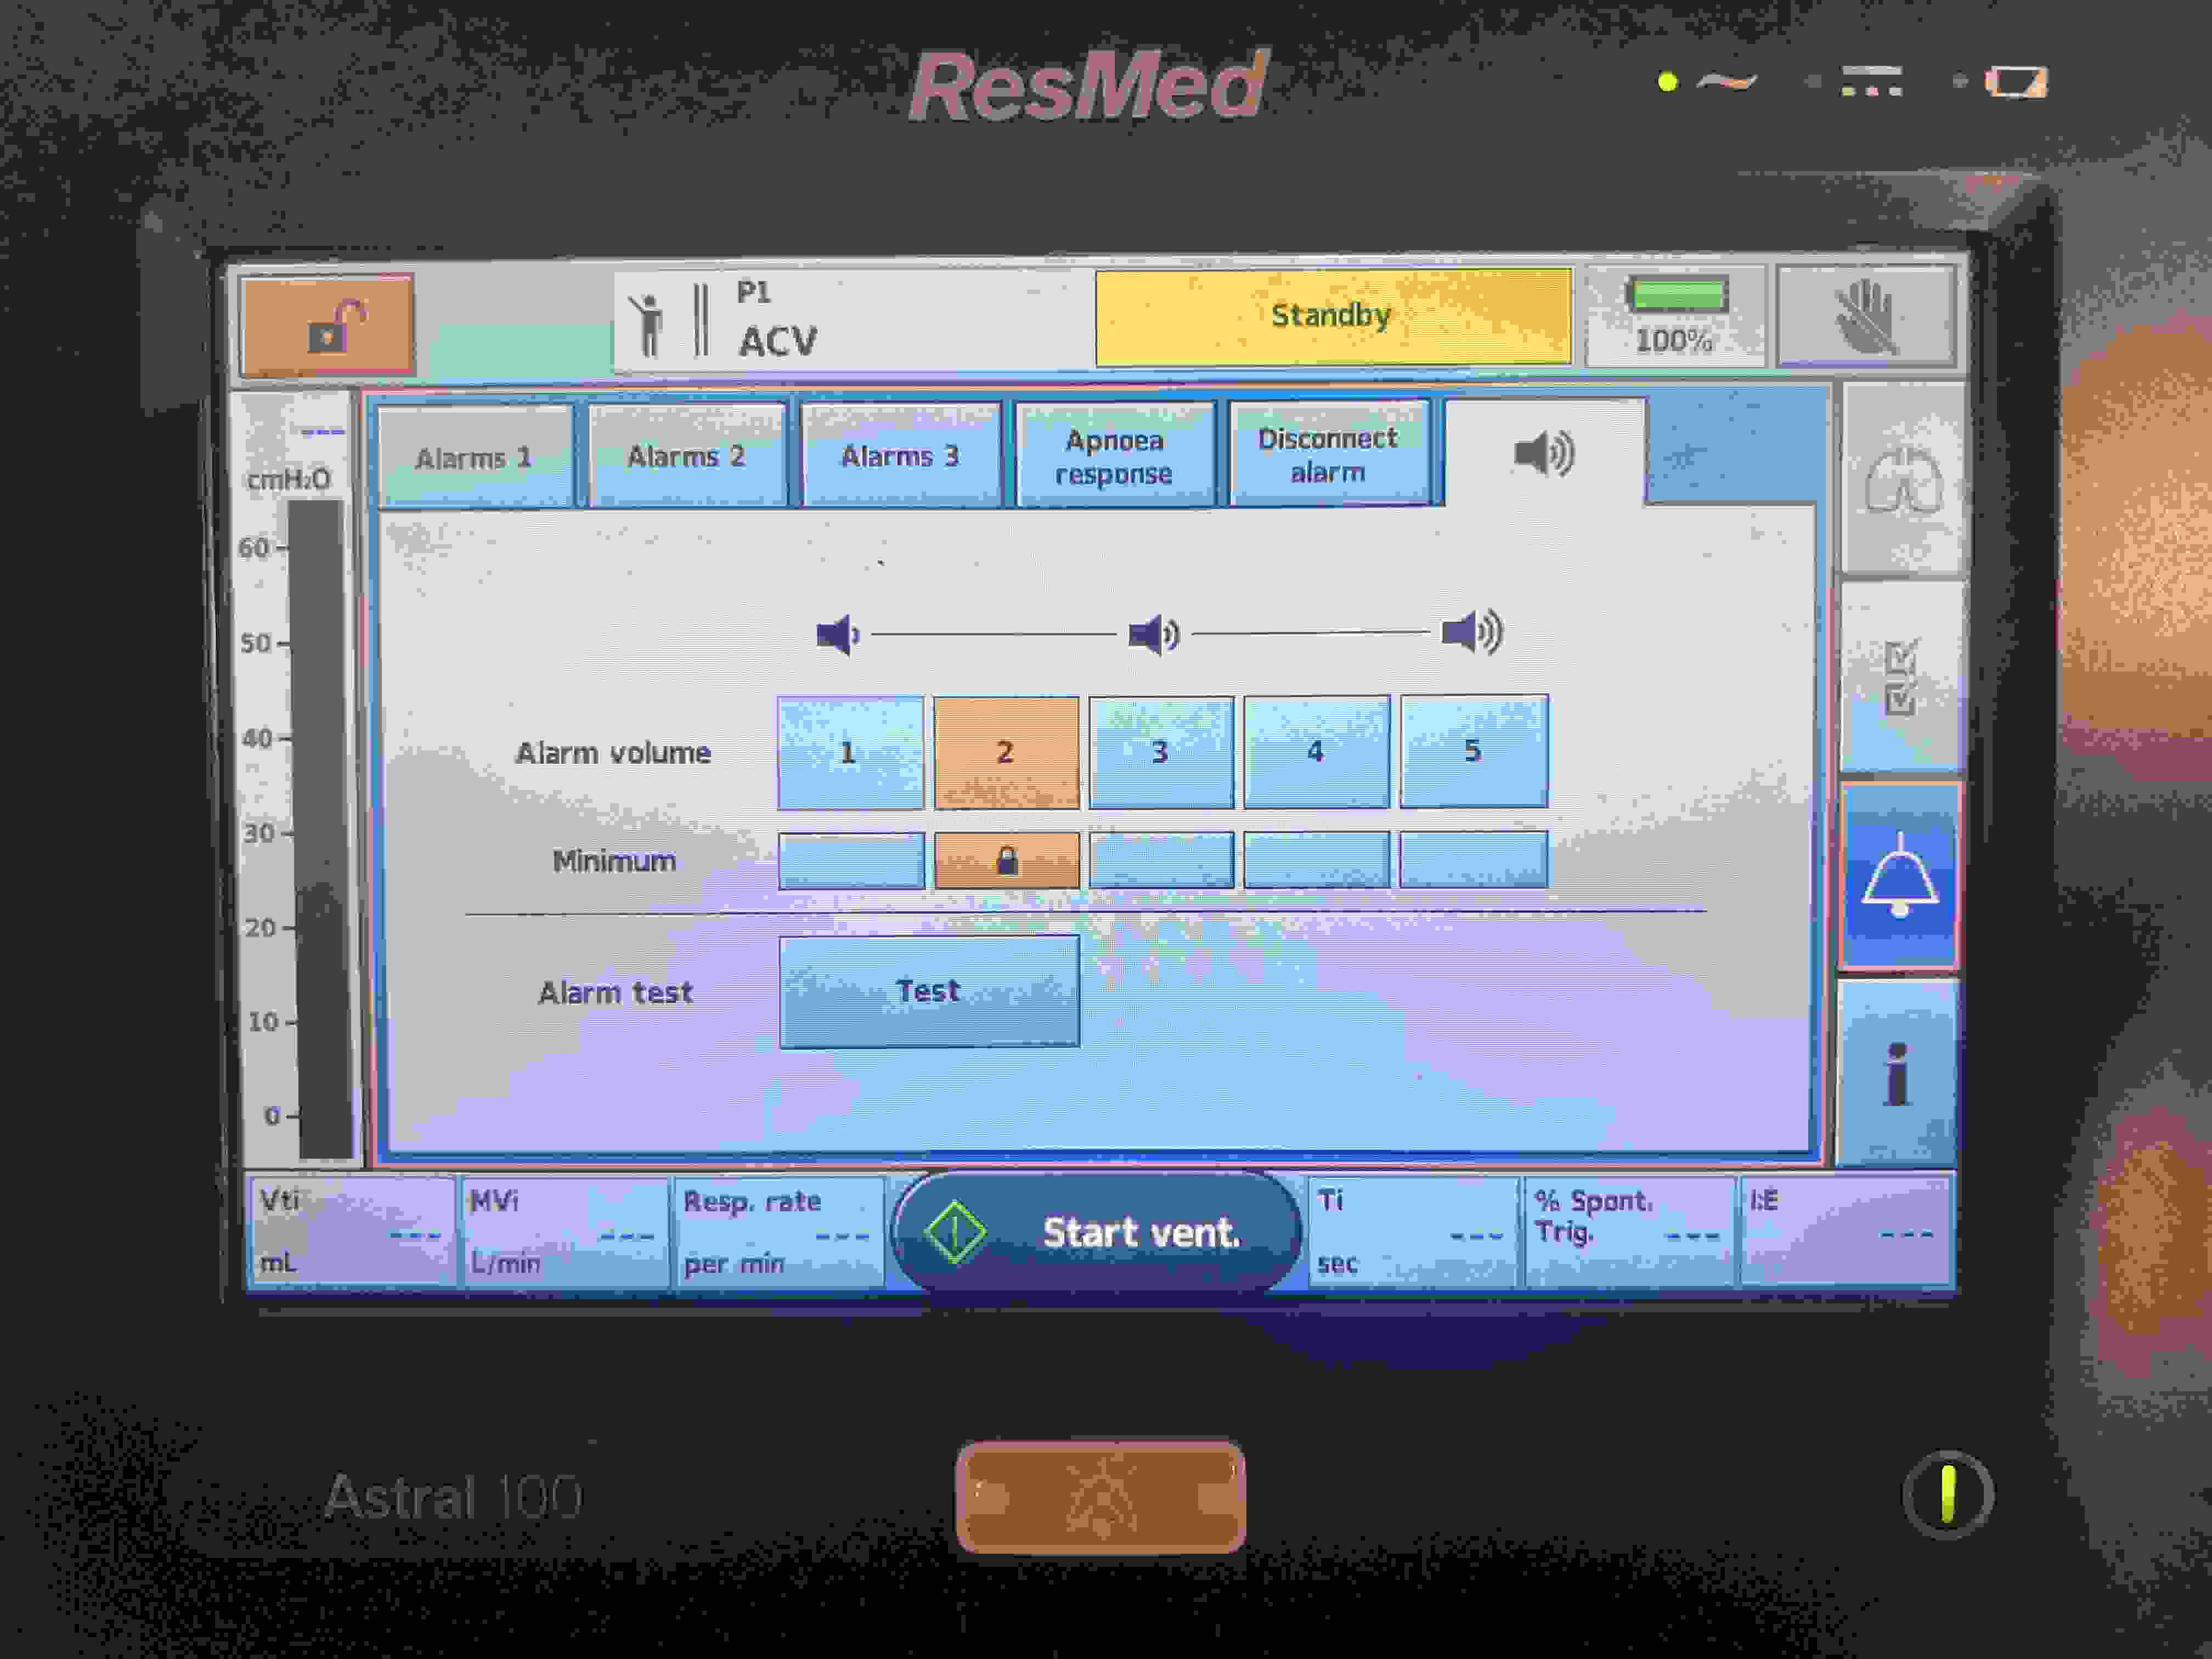The height and width of the screenshot is (1659, 2212).
Task: Open the setup checklist icon
Action: 1900,677
